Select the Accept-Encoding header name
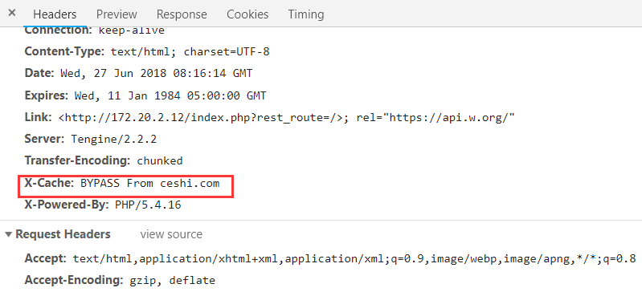Image resolution: width=642 pixels, height=292 pixels. pyautogui.click(x=74, y=280)
